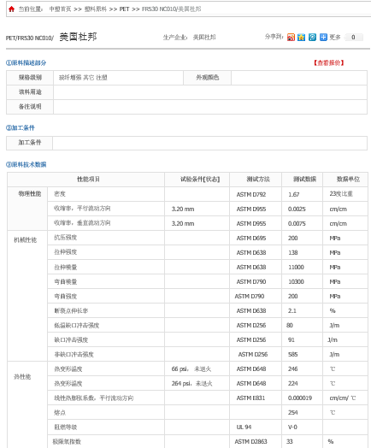Share via the blue Tencent Weibo icon

(x=313, y=37)
